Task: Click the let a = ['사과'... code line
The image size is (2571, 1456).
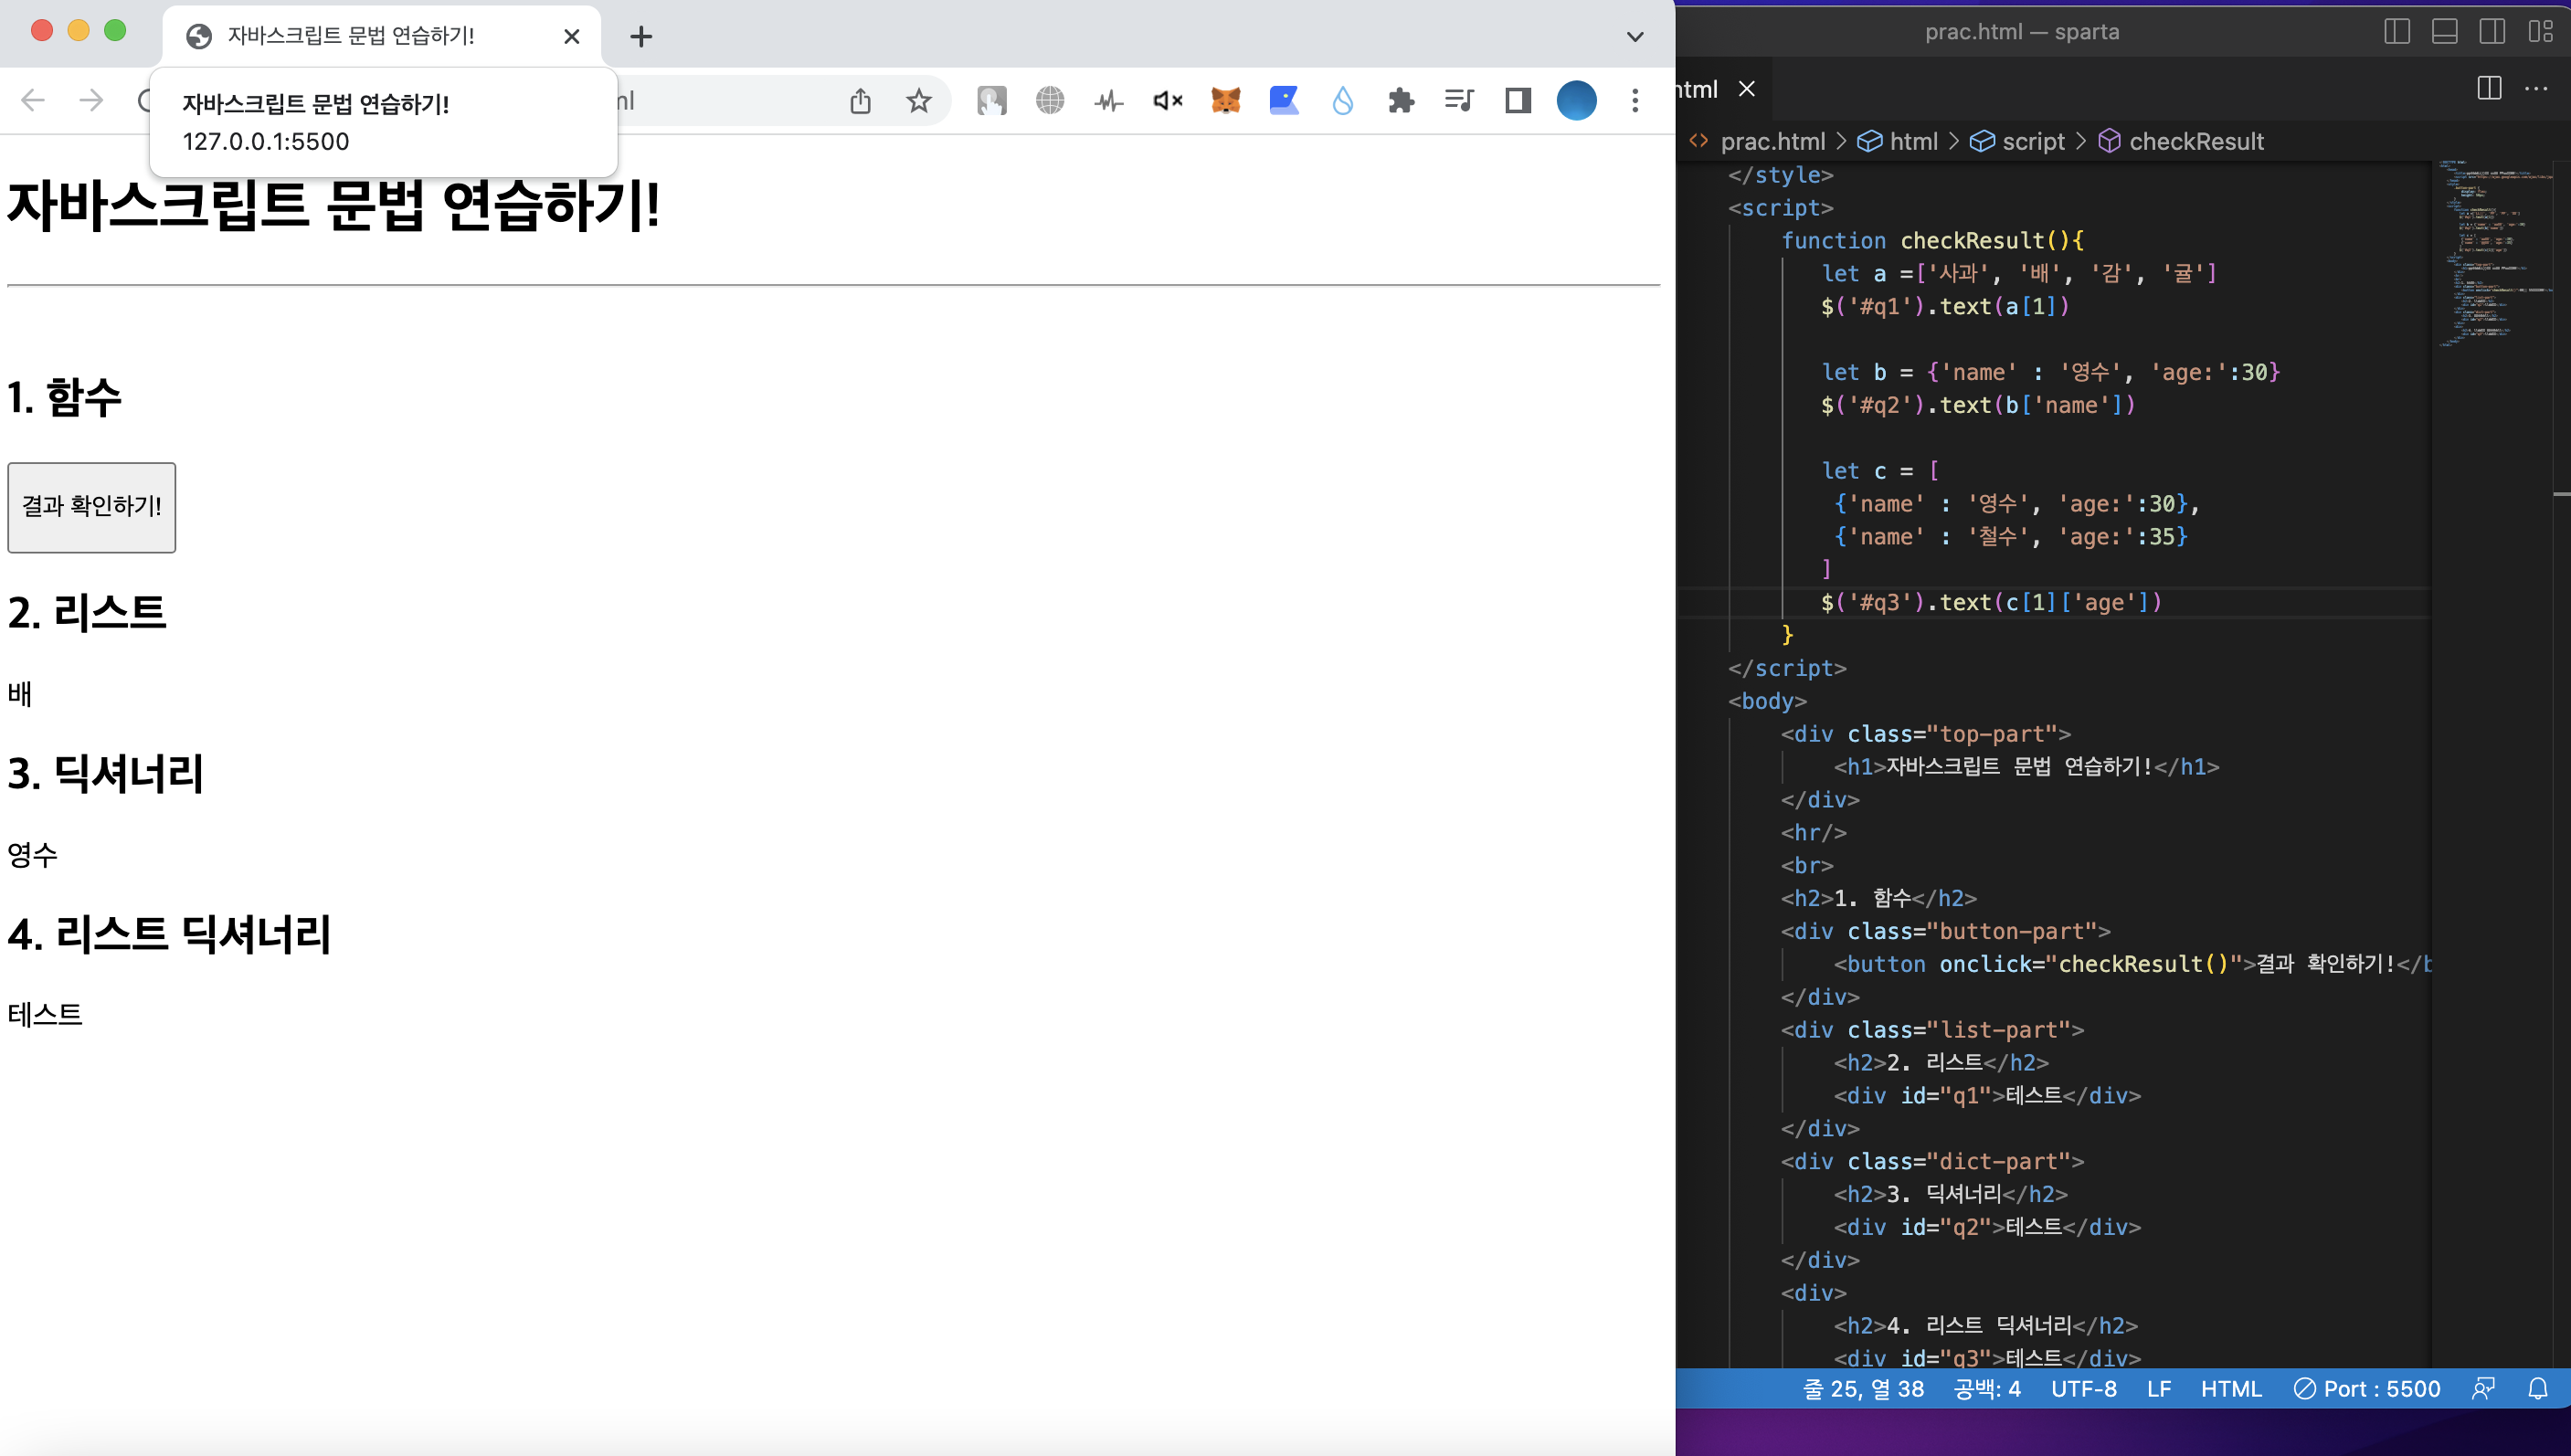Action: tap(2019, 274)
